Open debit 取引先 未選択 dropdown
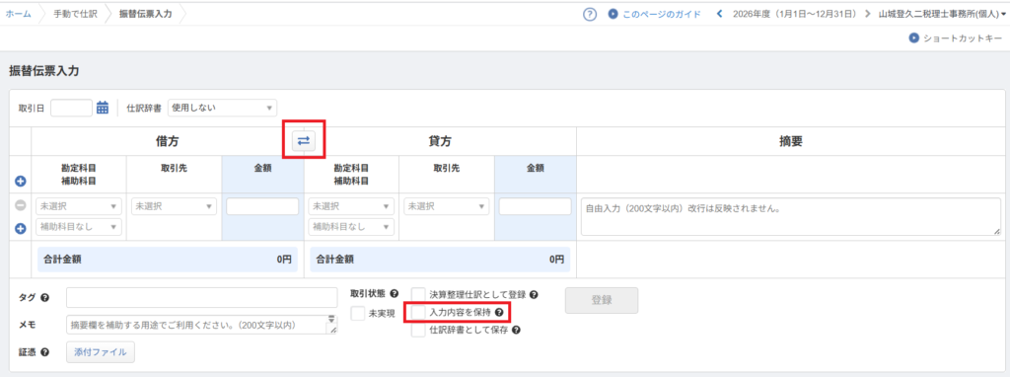1010x377 pixels. coord(174,206)
